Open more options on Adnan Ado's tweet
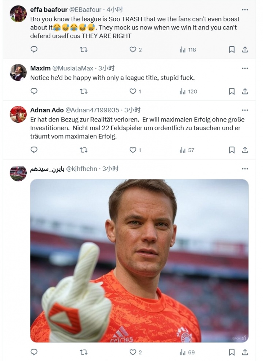This screenshot has height=361, width=263. pos(245,110)
